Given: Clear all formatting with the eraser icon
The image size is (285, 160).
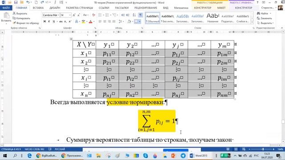Looking at the screenshot, I should click(x=94, y=15).
